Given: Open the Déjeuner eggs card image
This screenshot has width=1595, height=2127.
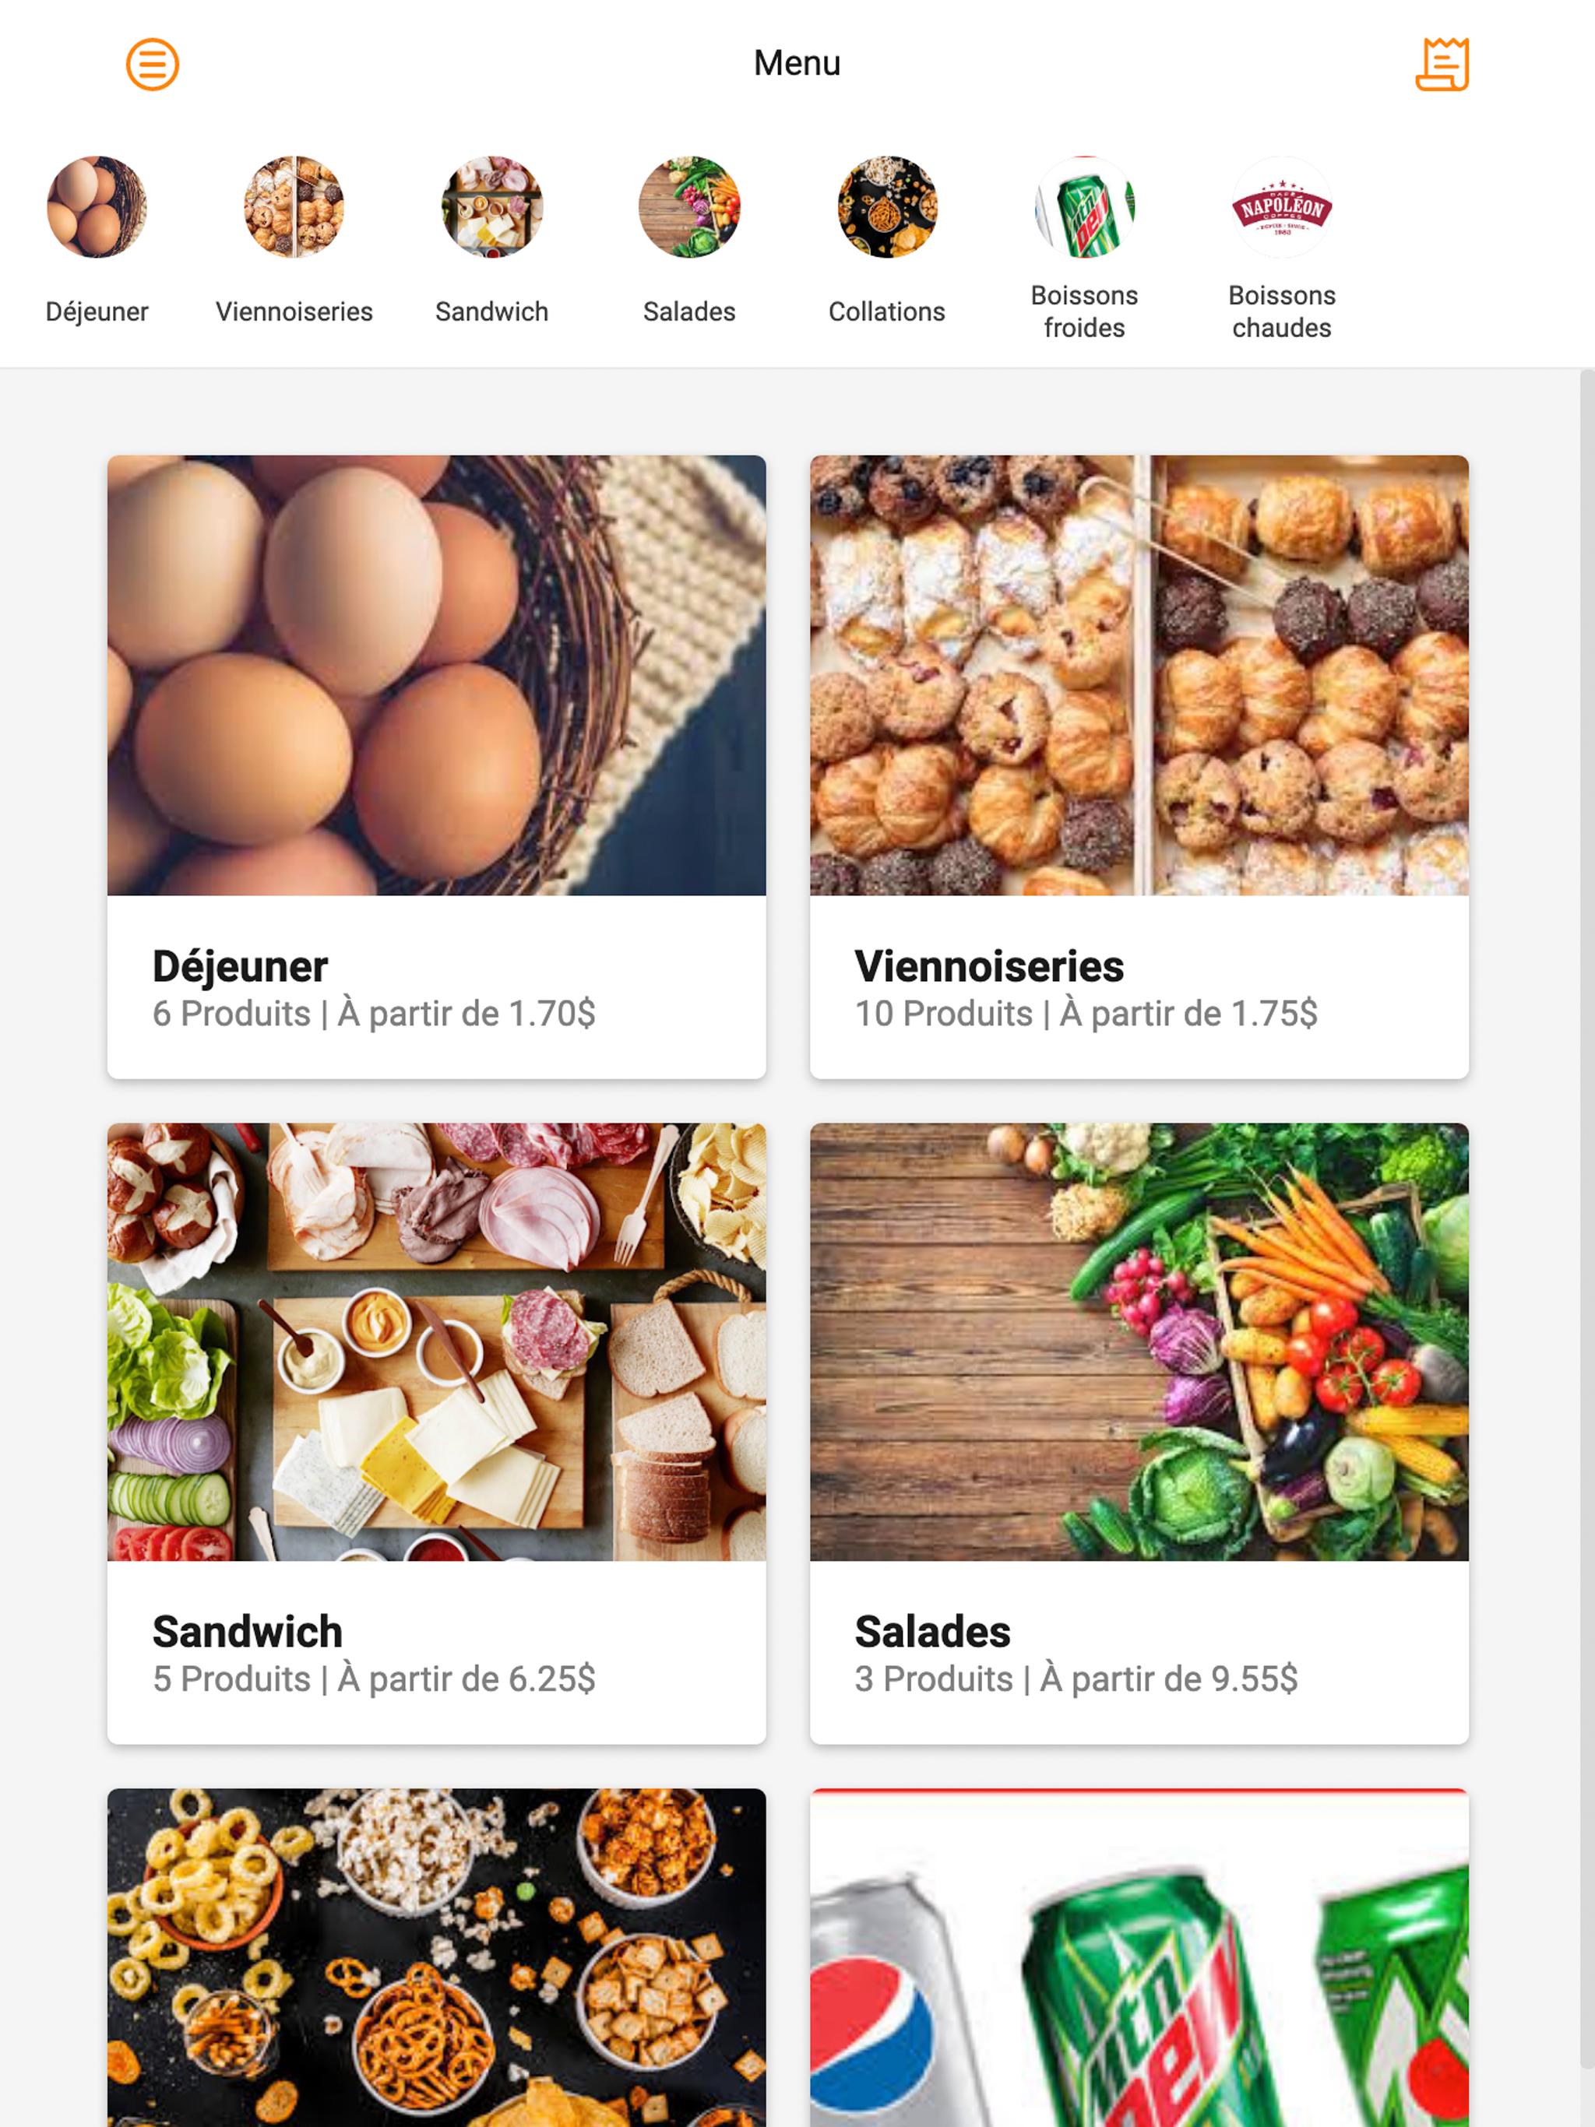Looking at the screenshot, I should [437, 675].
